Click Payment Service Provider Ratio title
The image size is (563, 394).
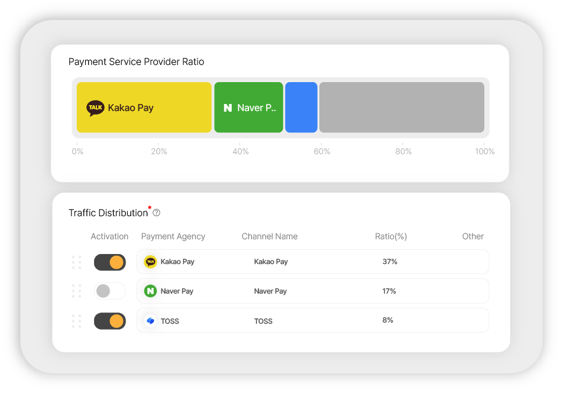(x=136, y=61)
